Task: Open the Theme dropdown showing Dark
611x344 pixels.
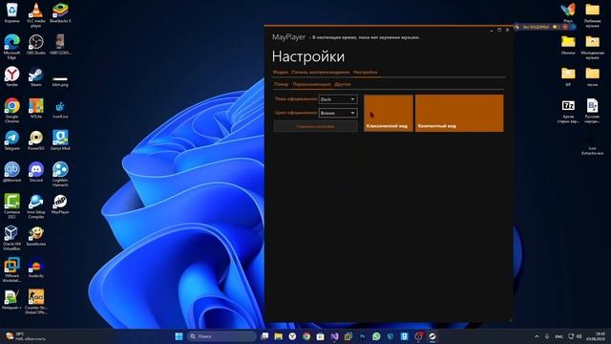Action: point(338,99)
